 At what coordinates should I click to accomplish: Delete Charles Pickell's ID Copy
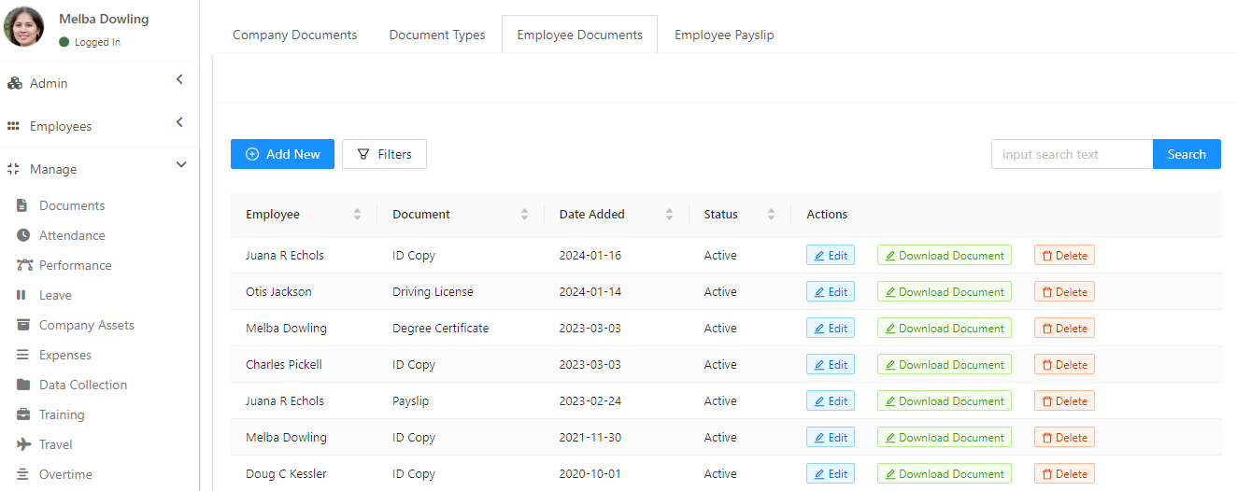1064,364
